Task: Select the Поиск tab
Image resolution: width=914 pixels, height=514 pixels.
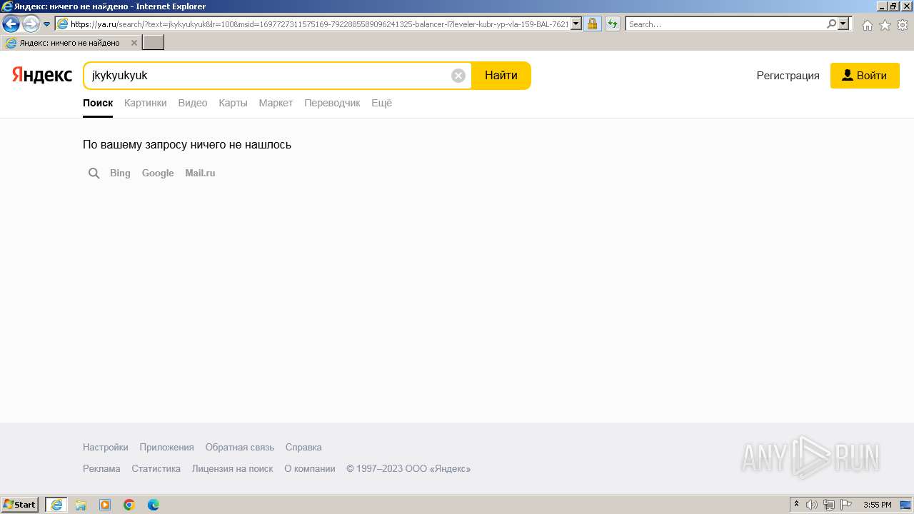Action: (x=98, y=103)
